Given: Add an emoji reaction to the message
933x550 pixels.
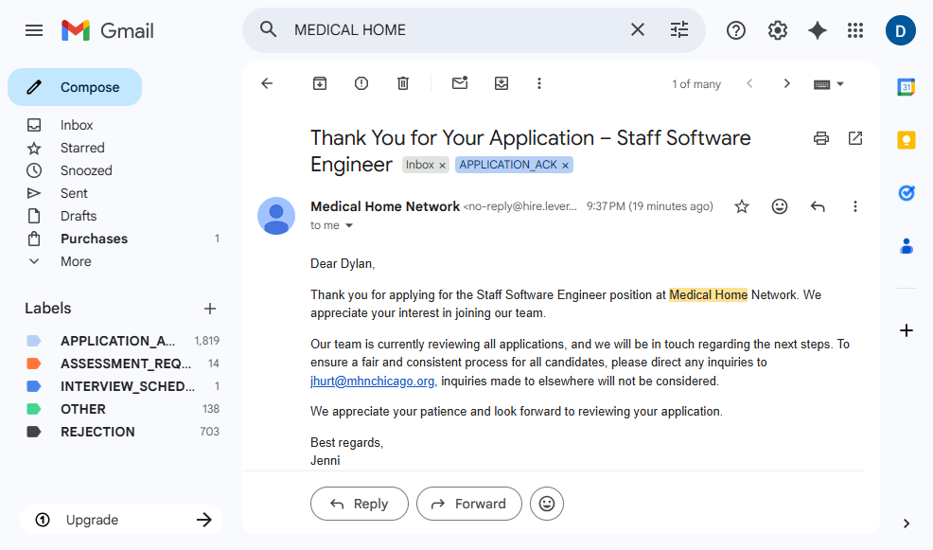Looking at the screenshot, I should click(780, 206).
